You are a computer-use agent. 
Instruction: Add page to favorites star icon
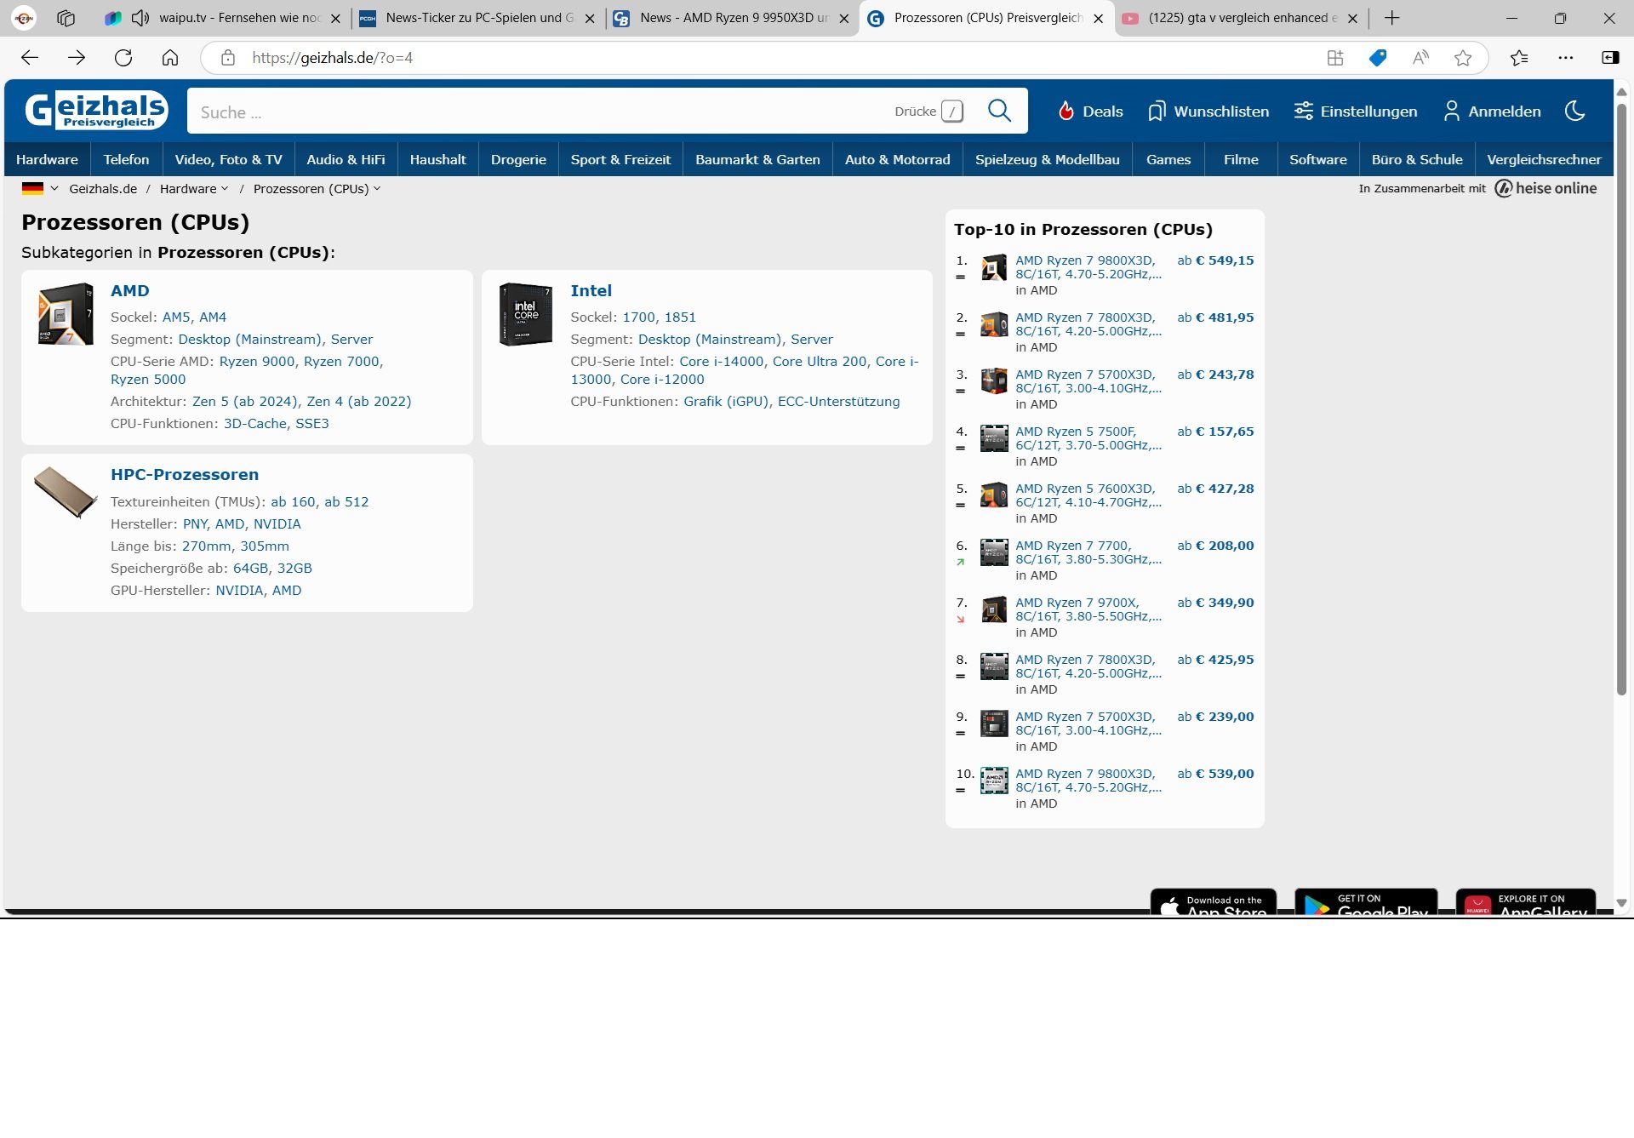coord(1462,58)
